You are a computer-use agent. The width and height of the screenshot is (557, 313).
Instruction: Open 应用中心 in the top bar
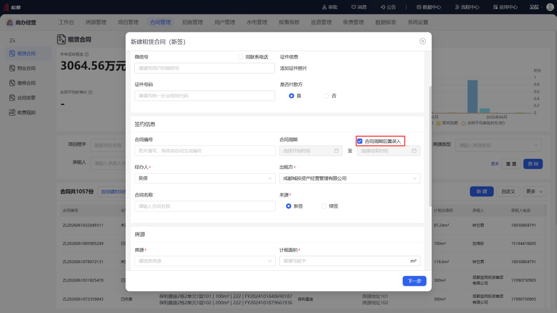(505, 7)
